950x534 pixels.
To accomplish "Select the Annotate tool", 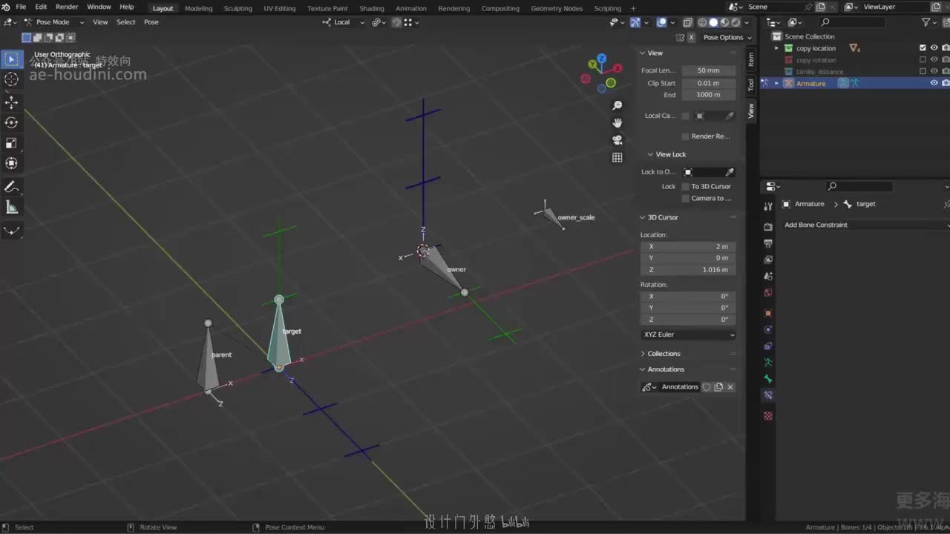I will (12, 186).
